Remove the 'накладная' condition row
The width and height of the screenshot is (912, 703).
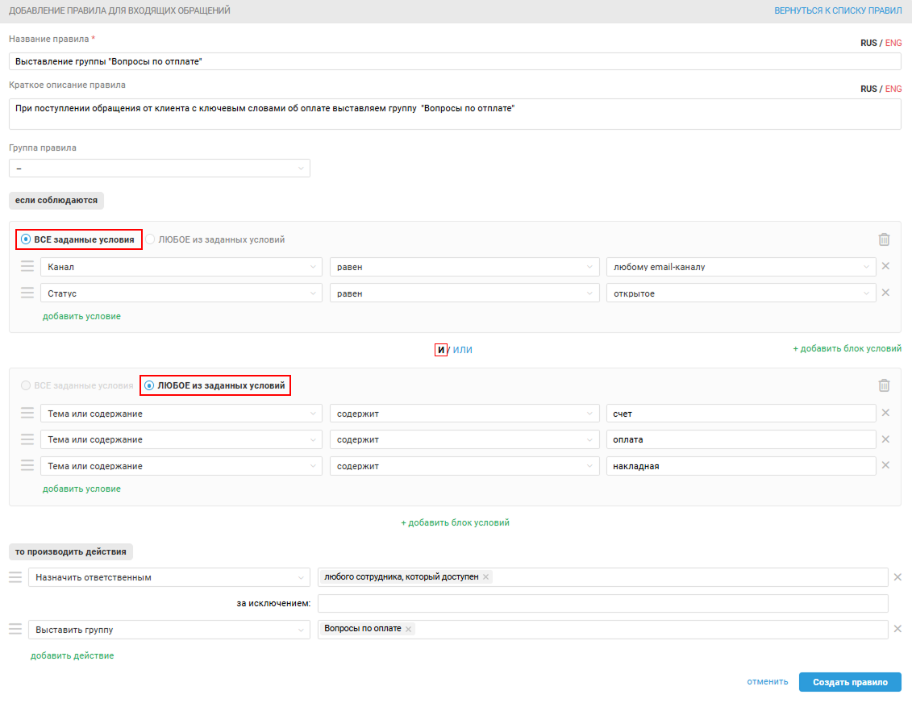pyautogui.click(x=885, y=465)
